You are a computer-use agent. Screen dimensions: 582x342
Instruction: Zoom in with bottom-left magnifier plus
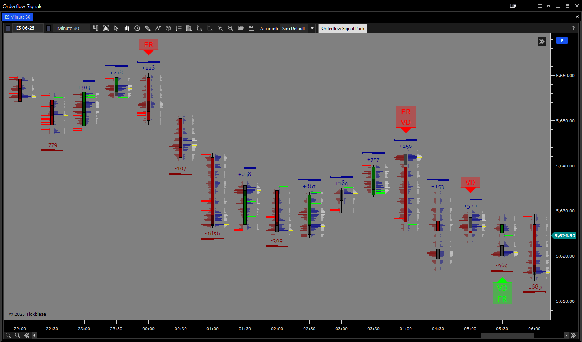tap(17, 335)
